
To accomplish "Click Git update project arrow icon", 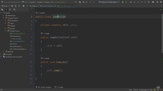I will 134,2.
